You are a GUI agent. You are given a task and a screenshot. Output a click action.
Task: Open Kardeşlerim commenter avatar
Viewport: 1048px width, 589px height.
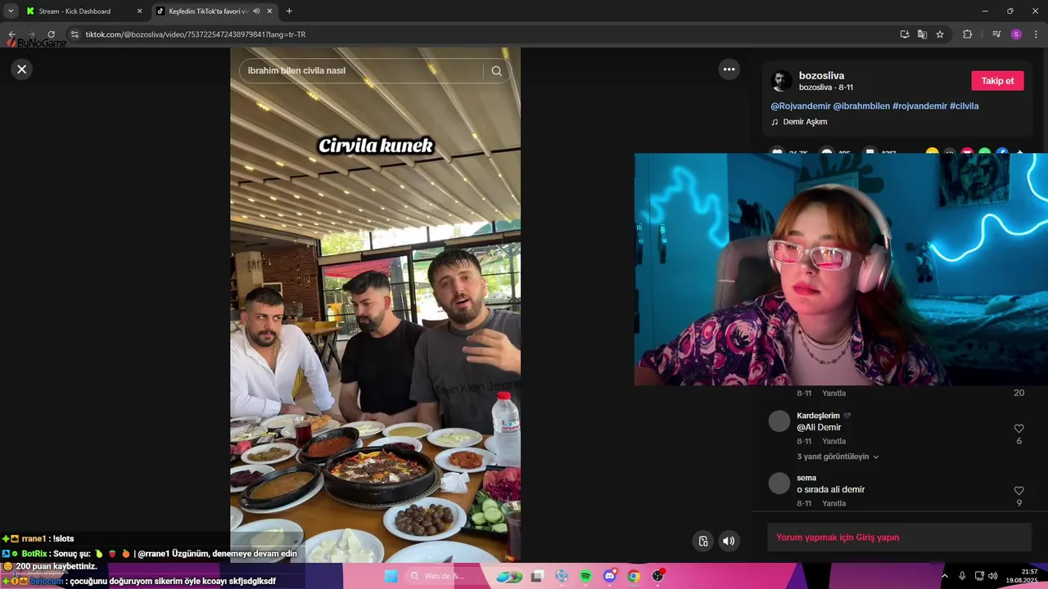(x=779, y=421)
